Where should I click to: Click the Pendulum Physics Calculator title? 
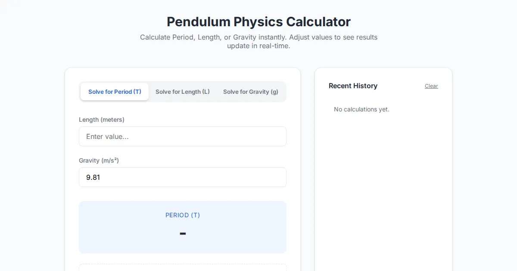[x=258, y=22]
